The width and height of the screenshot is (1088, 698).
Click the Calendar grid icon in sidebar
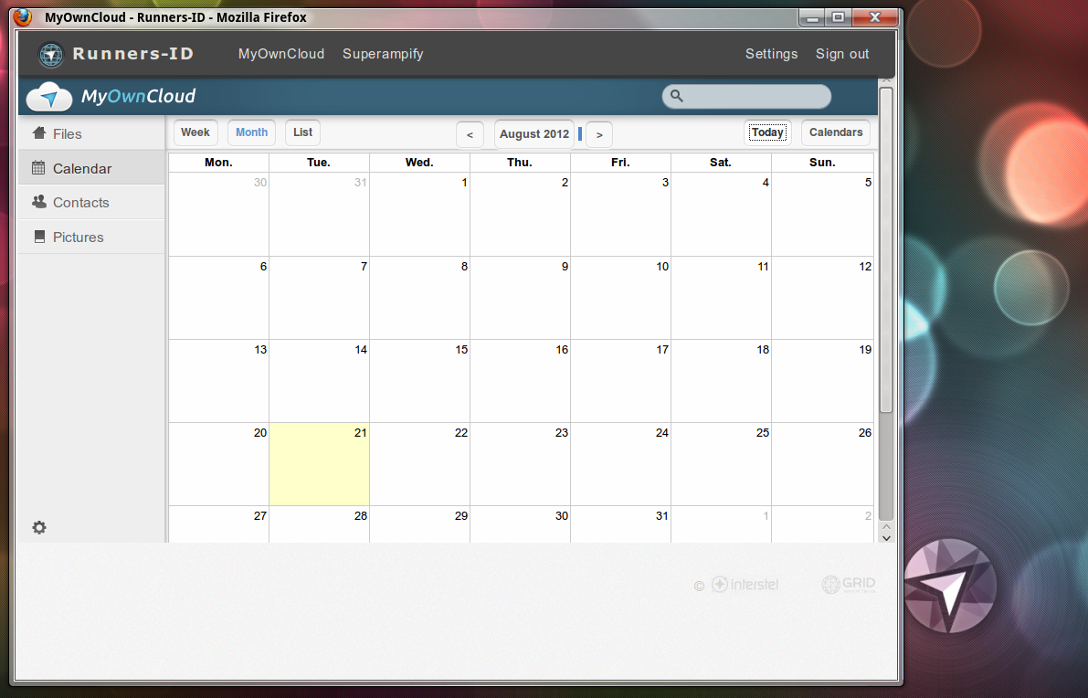[x=38, y=168]
